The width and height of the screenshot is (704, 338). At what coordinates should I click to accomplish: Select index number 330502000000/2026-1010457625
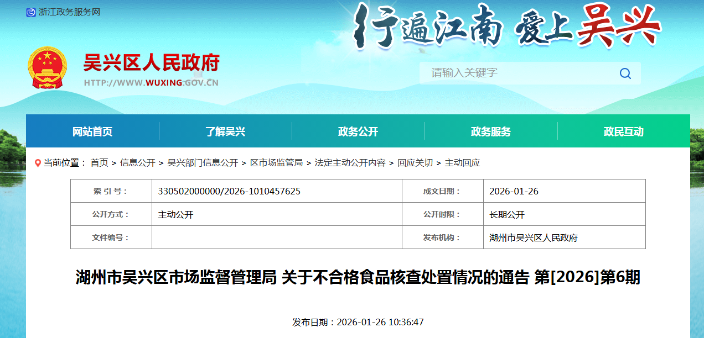pyautogui.click(x=229, y=191)
